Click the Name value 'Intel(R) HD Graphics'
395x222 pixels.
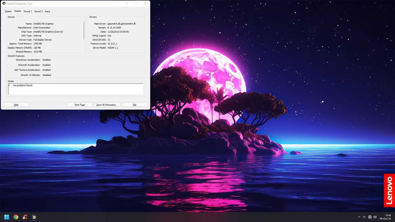(x=43, y=24)
